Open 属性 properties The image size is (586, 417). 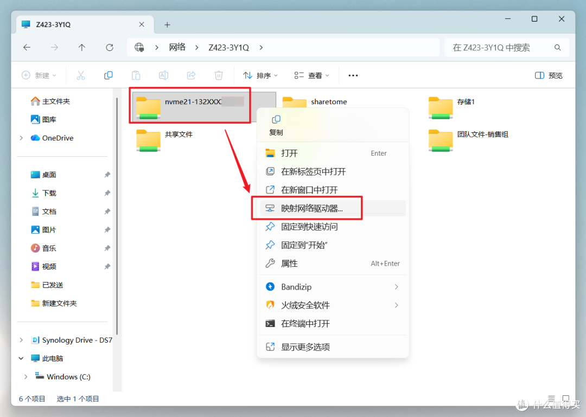pos(333,264)
